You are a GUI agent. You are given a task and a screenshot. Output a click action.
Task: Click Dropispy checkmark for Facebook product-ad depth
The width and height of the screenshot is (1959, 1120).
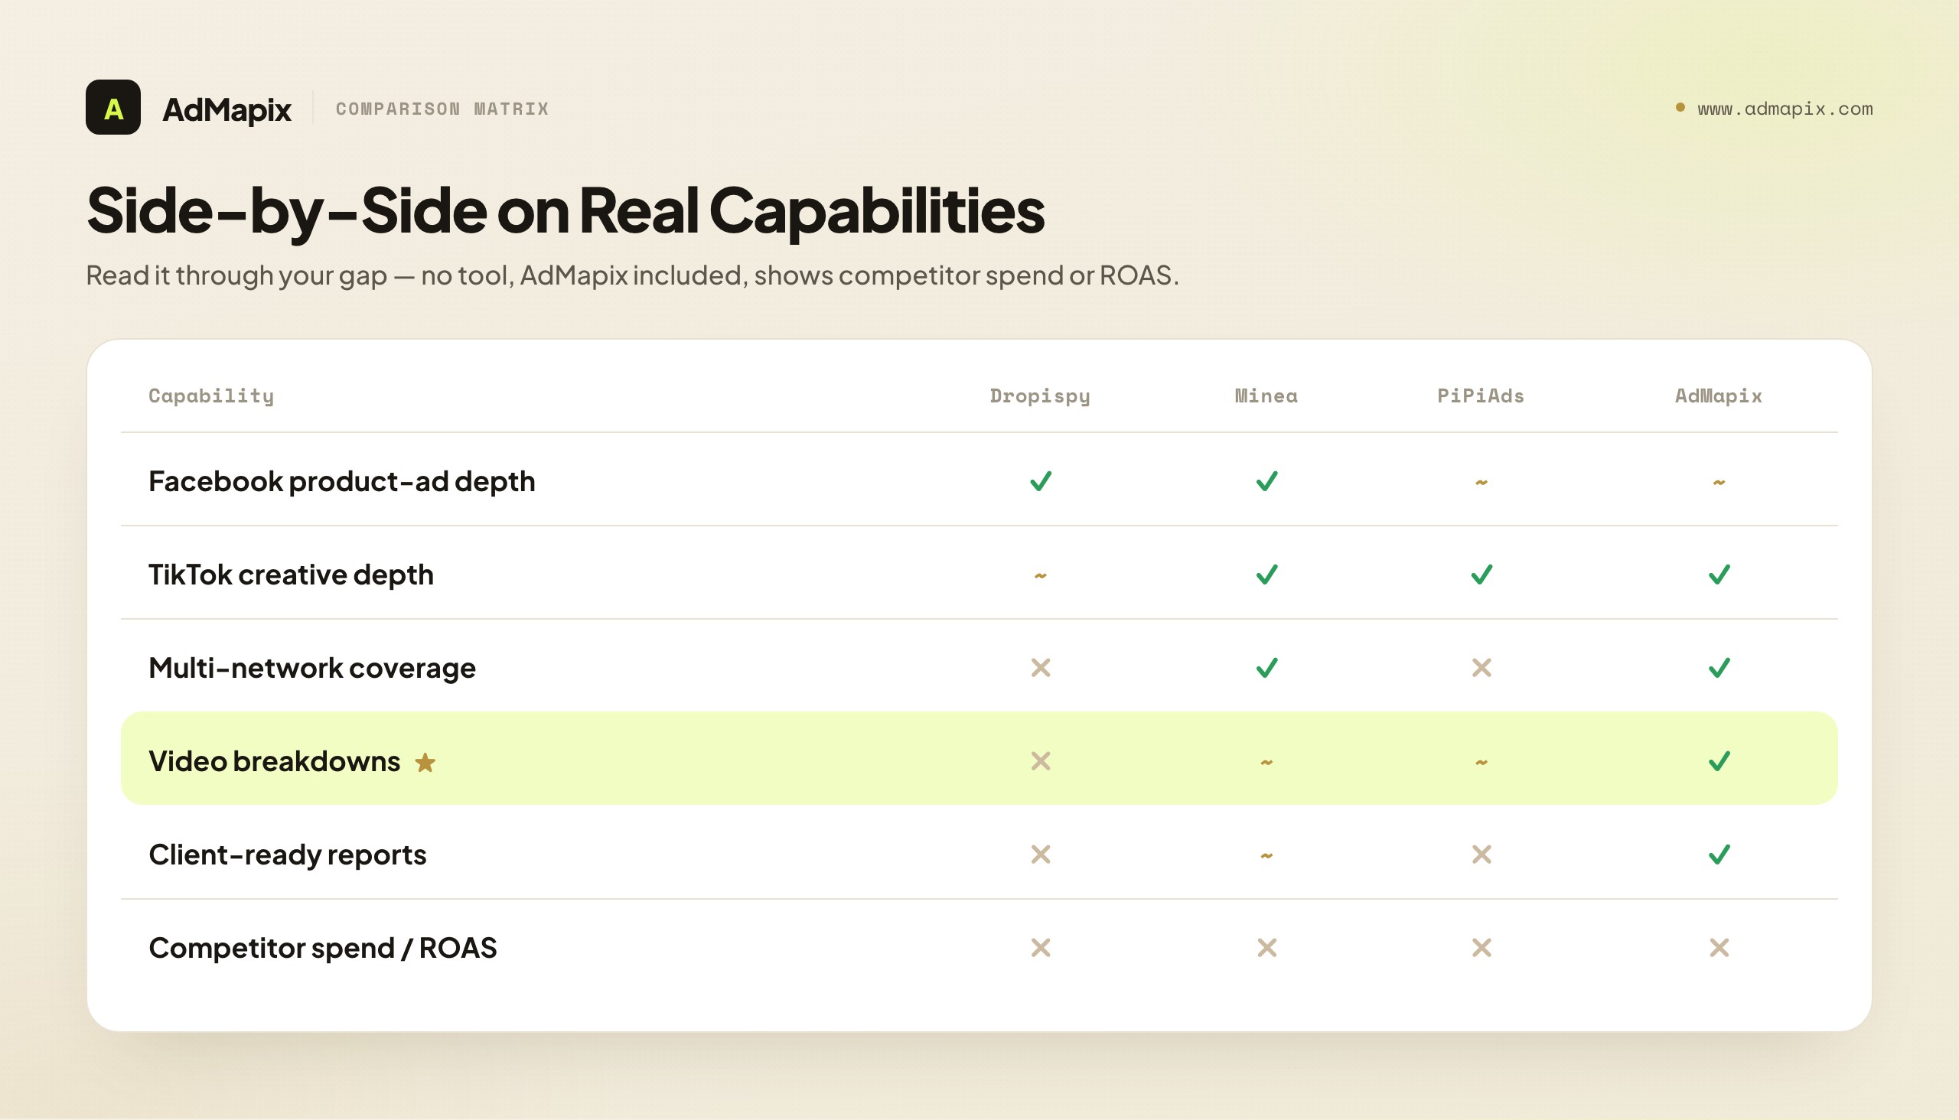[1040, 481]
